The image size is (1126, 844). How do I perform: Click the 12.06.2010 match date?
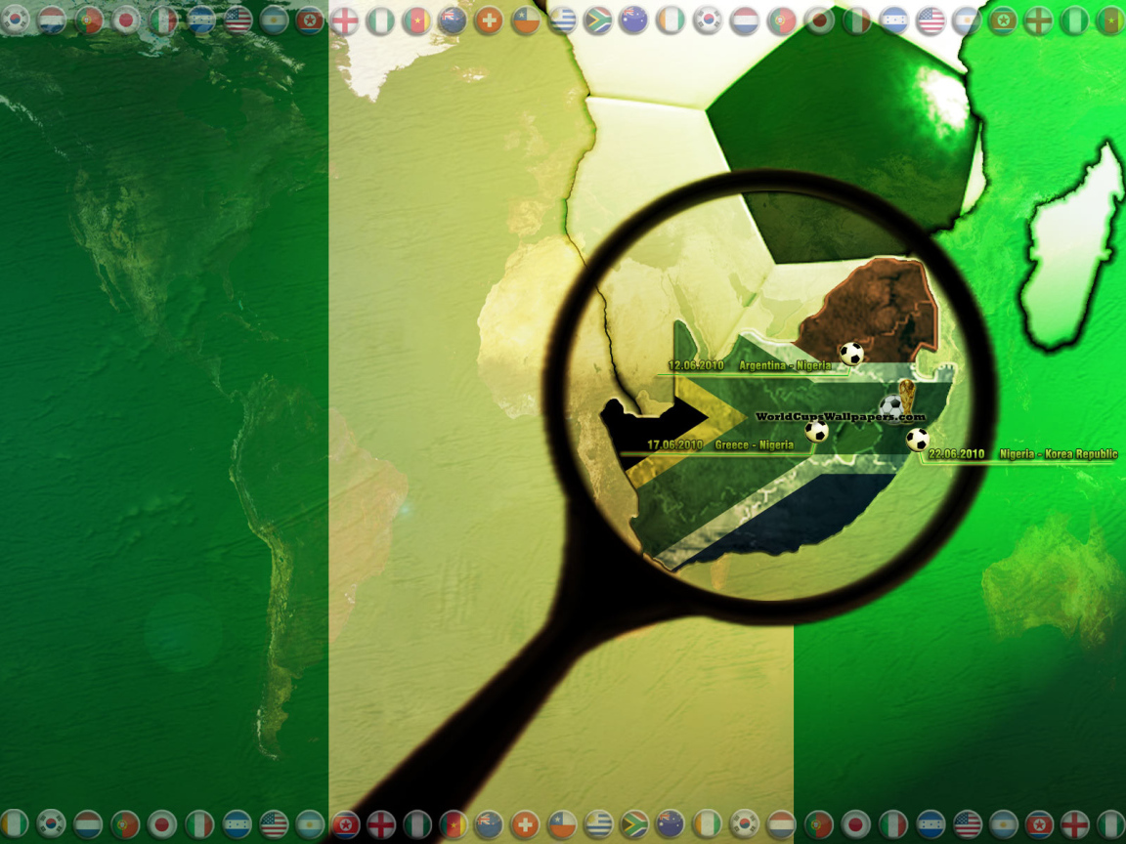pyautogui.click(x=695, y=365)
